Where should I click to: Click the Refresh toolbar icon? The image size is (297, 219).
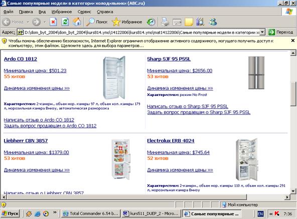point(65,22)
